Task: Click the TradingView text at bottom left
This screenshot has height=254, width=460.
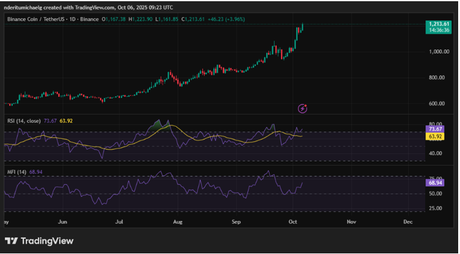Action: [x=47, y=241]
